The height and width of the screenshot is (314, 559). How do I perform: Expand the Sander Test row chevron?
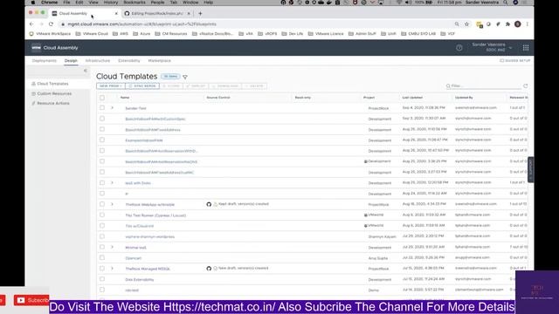112,108
